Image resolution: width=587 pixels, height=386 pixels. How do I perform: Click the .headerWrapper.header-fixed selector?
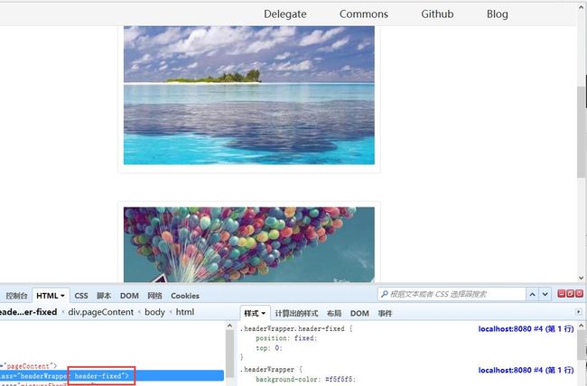click(x=292, y=329)
